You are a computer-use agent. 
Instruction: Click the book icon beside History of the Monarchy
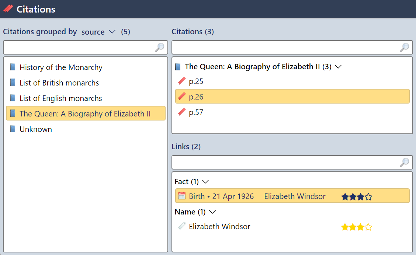coord(13,67)
